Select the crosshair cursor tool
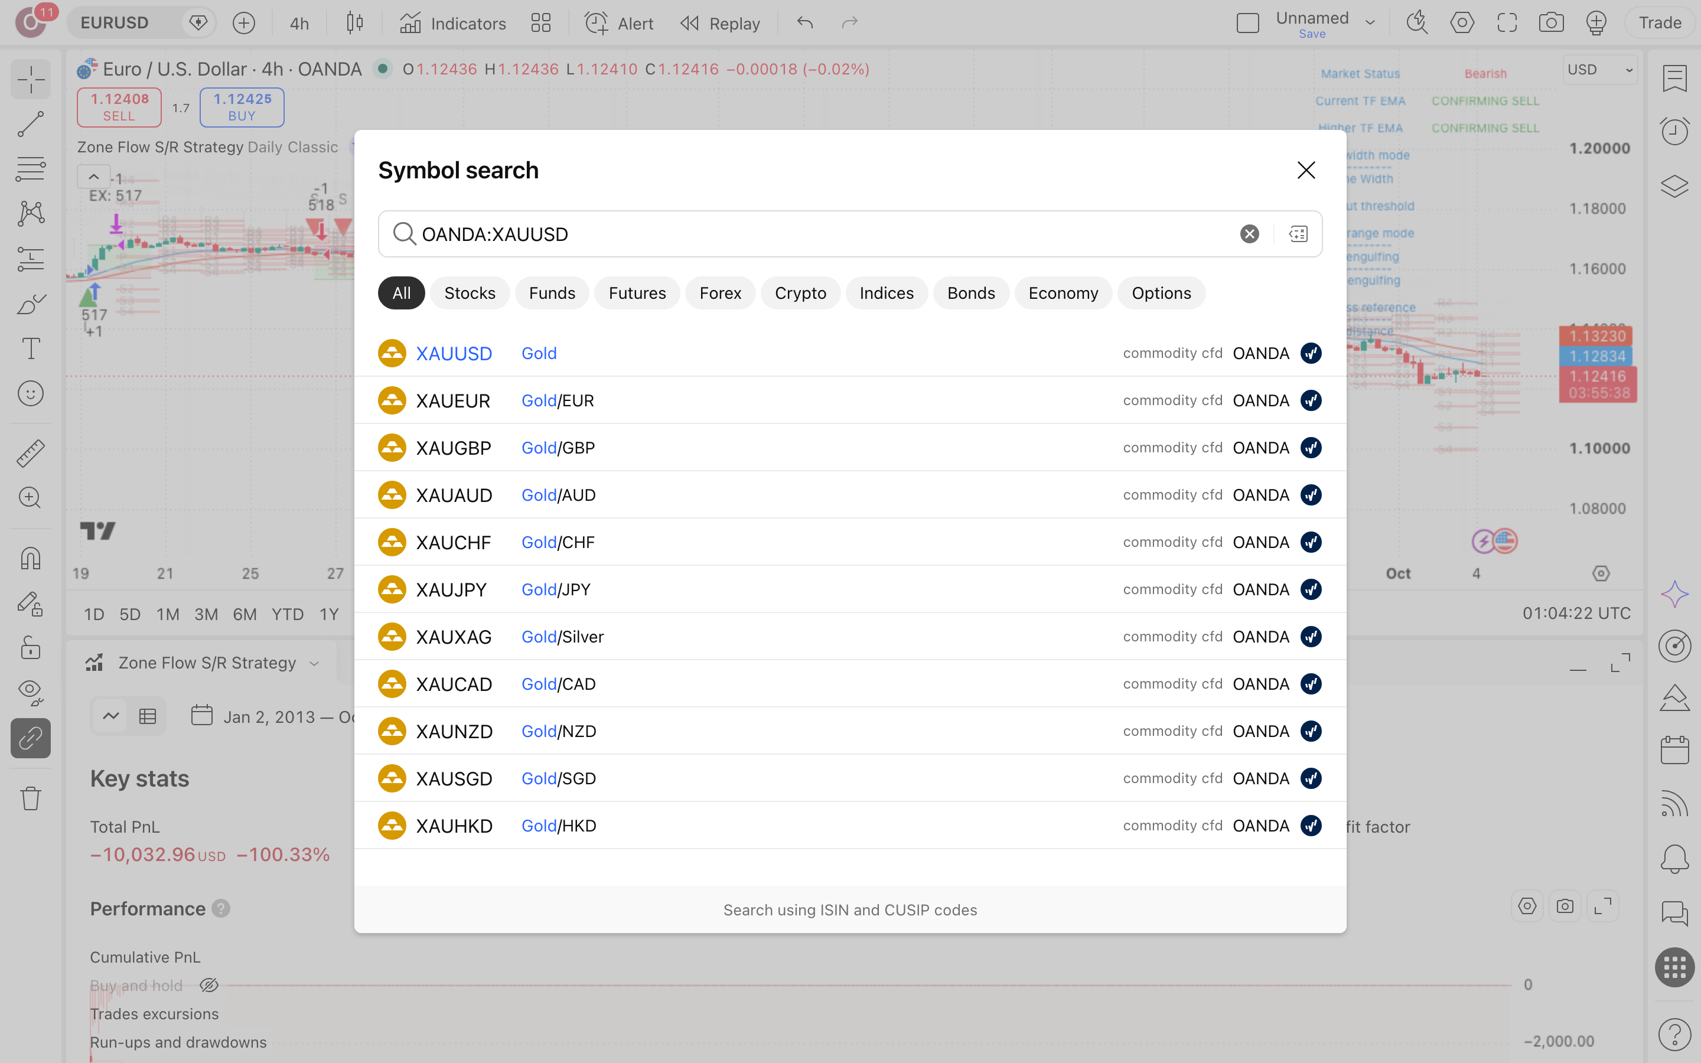Screen dimensions: 1701x1063 [x=31, y=80]
